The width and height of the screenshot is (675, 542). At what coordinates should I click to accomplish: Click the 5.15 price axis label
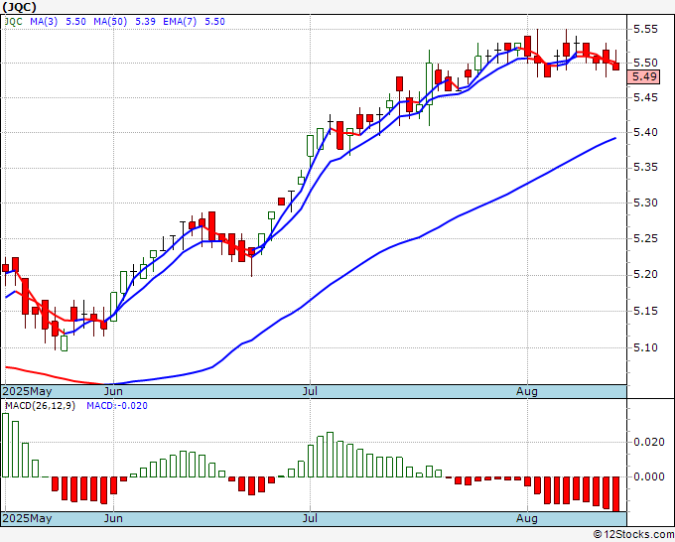[645, 311]
